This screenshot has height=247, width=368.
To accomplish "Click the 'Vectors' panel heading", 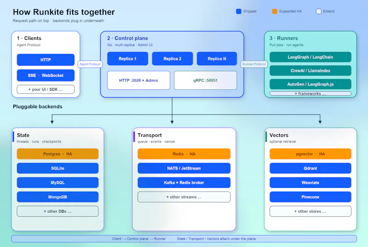I will click(279, 135).
